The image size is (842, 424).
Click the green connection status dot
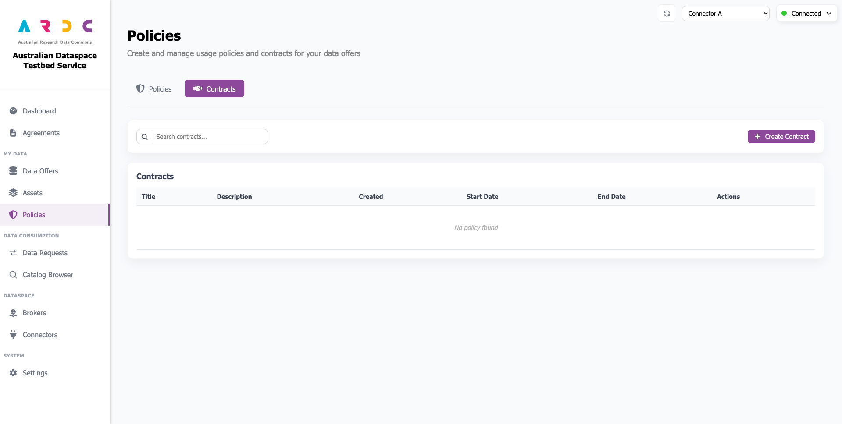784,13
